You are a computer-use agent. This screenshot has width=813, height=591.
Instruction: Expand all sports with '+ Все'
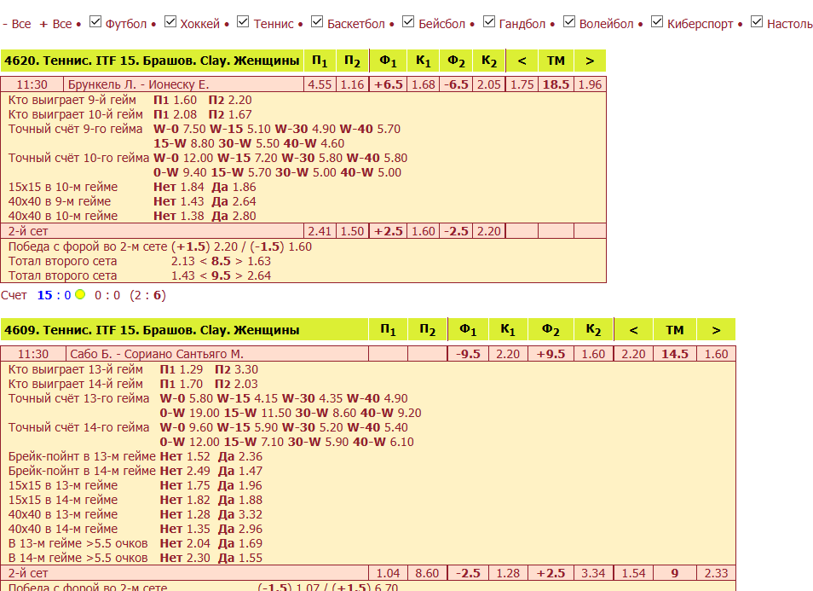click(55, 24)
